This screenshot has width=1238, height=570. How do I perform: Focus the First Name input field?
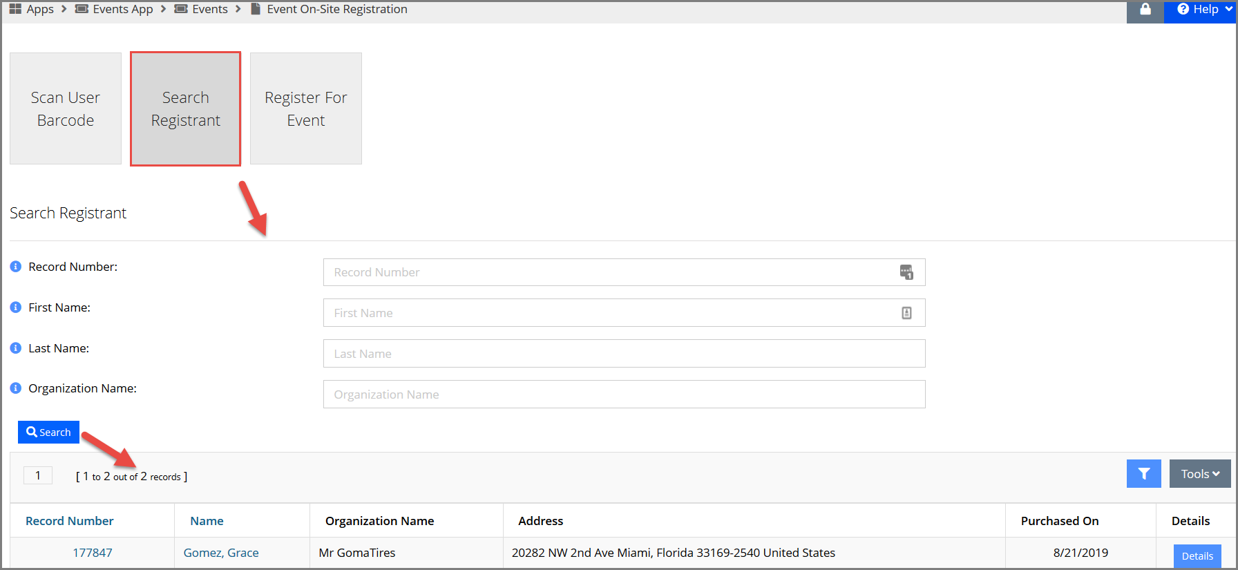[x=624, y=313]
